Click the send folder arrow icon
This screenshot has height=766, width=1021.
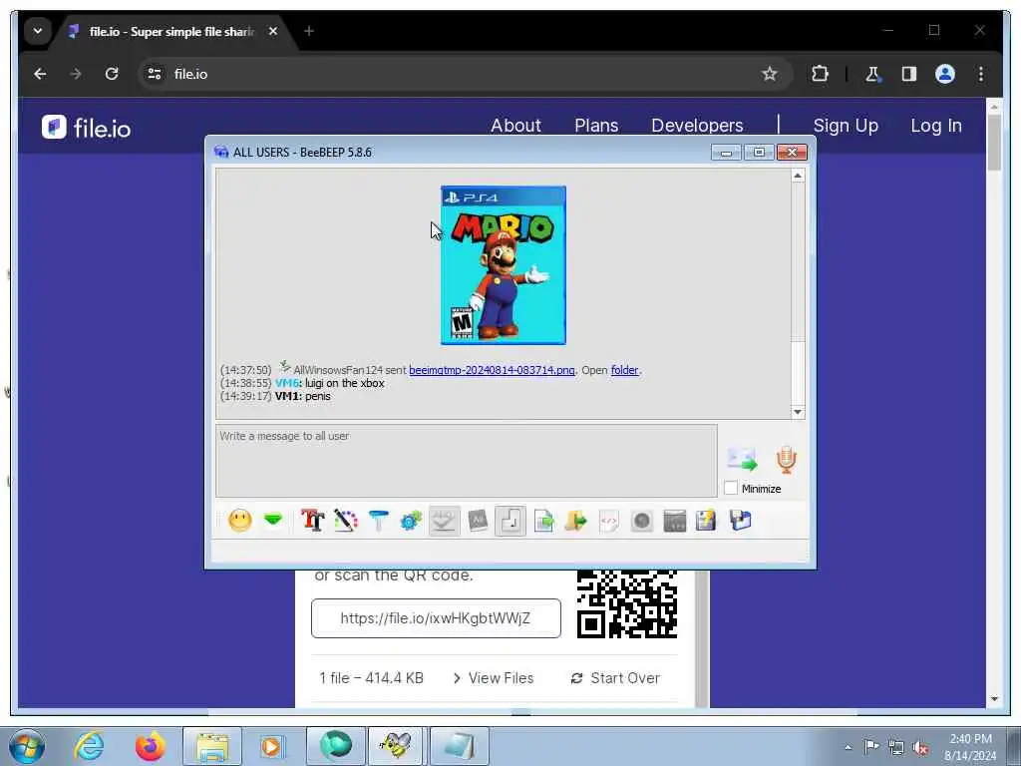coord(575,521)
